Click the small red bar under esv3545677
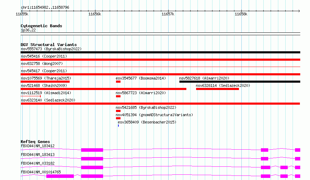This screenshot has height=180, width=310. point(118,82)
